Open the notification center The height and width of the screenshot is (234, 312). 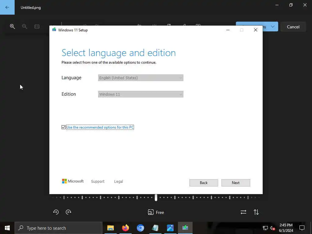coord(302,228)
